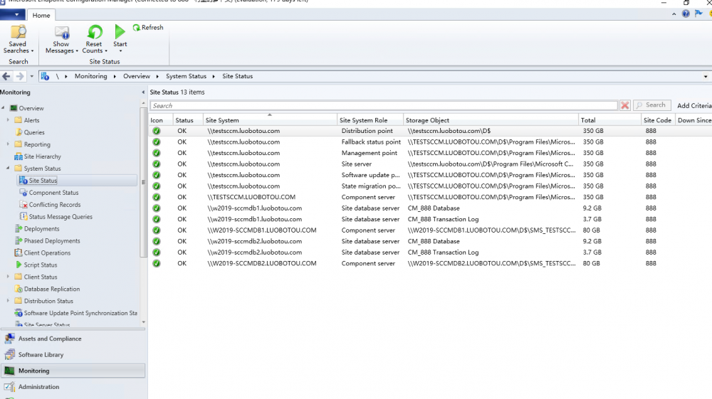This screenshot has height=399, width=712.
Task: Click the System Status breadcrumb segment
Action: (186, 76)
